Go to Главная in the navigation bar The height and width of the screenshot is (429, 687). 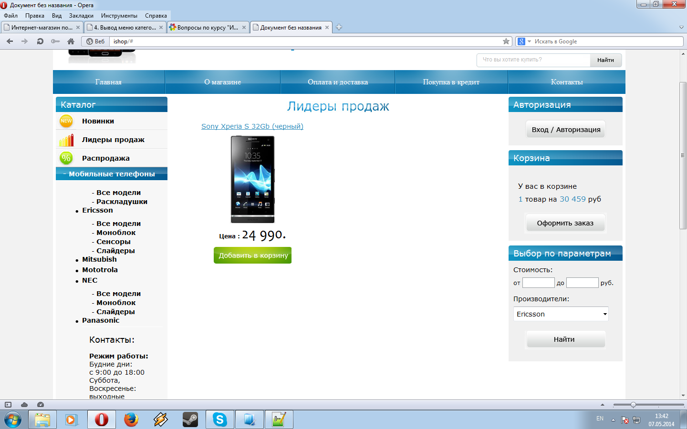(109, 82)
